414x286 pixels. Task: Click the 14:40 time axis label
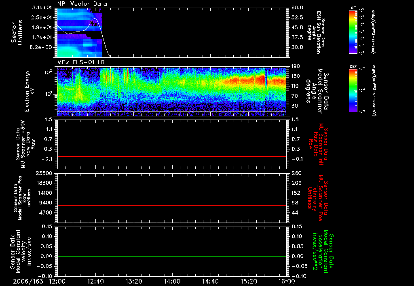210,281
